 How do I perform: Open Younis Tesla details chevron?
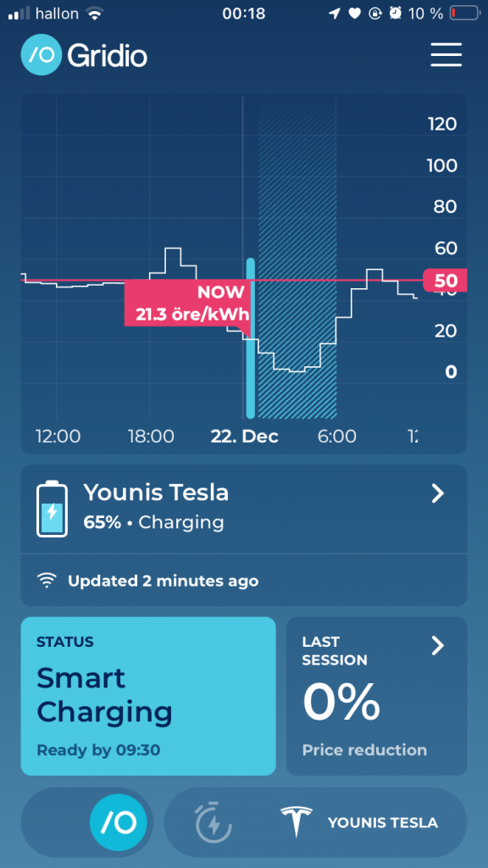pos(438,493)
